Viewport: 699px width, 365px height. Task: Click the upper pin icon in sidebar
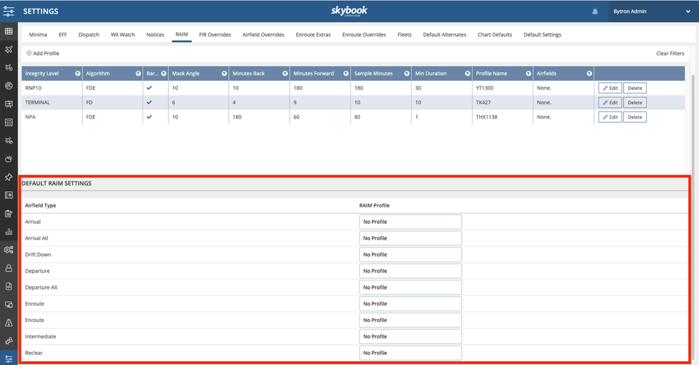point(9,177)
